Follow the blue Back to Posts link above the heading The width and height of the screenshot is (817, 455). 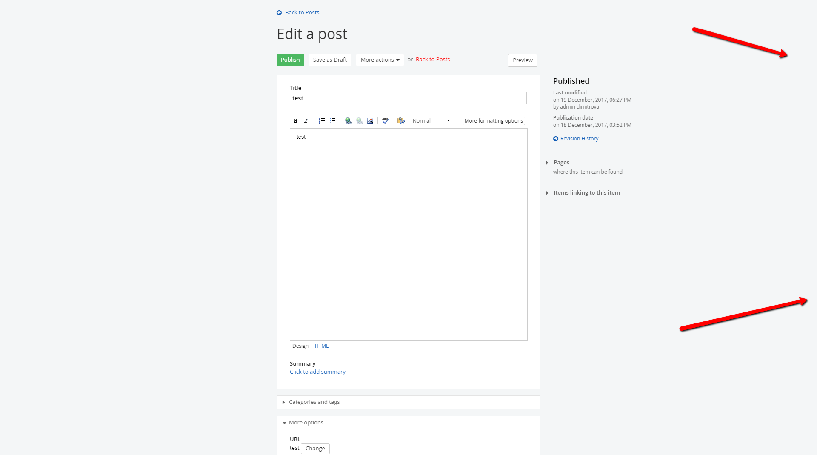tap(302, 13)
